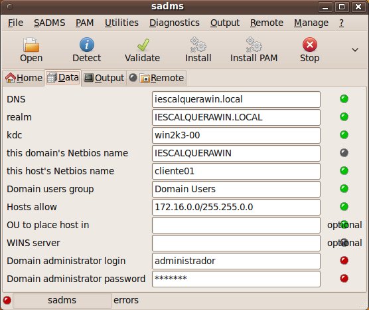Open the PAM menu
Image resolution: width=369 pixels, height=310 pixels.
tap(85, 23)
